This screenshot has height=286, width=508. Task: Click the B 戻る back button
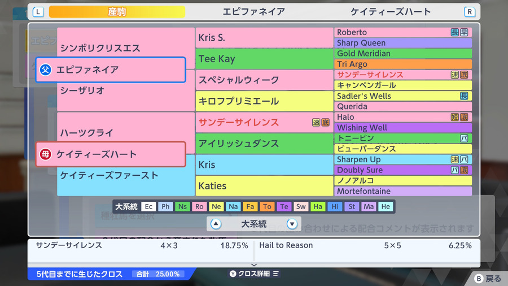point(488,279)
